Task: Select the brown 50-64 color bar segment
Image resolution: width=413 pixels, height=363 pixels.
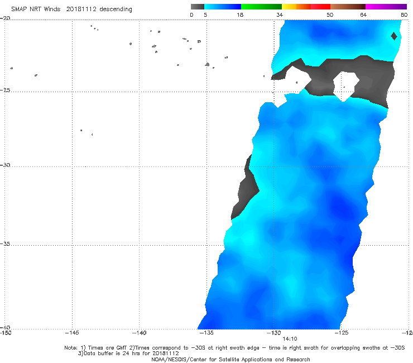Action: pyautogui.click(x=348, y=7)
